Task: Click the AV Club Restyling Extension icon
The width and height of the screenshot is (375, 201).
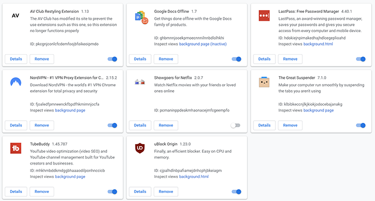Action: (x=16, y=16)
